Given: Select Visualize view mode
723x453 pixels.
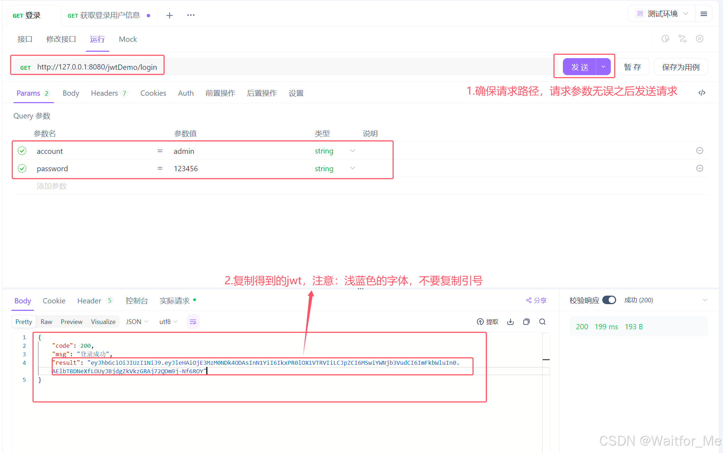Looking at the screenshot, I should point(103,322).
